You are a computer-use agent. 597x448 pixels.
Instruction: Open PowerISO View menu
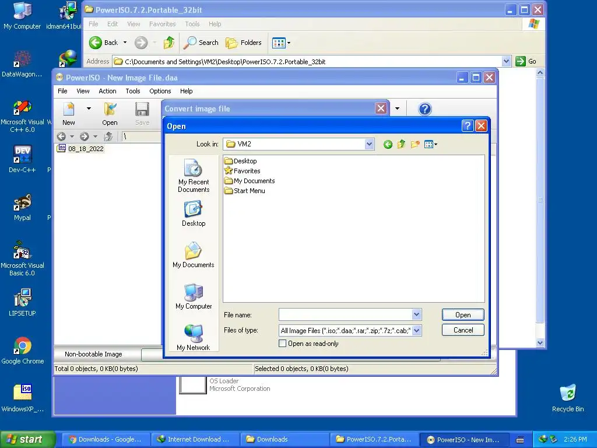click(83, 91)
